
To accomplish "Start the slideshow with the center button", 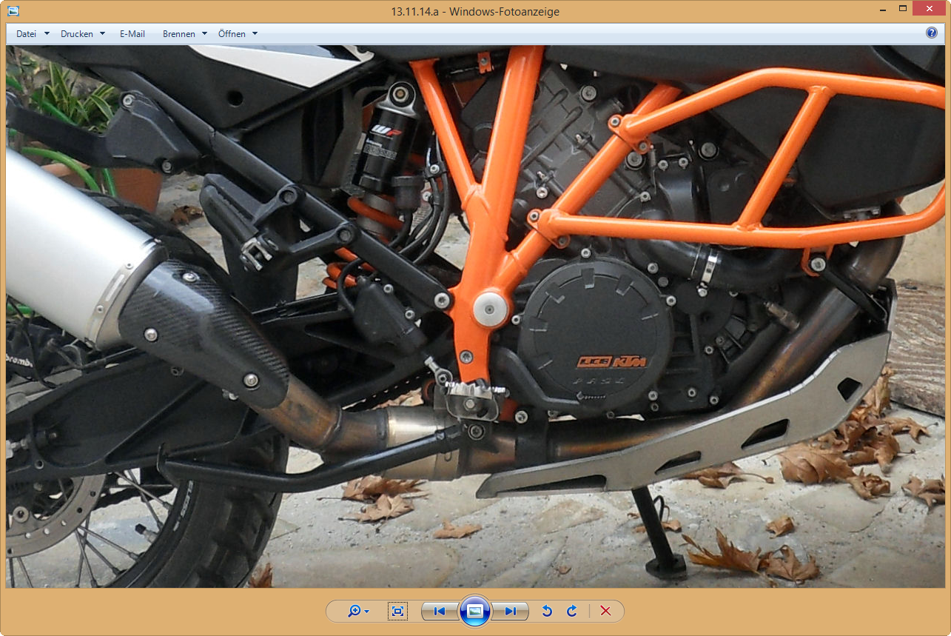I will pos(475,611).
